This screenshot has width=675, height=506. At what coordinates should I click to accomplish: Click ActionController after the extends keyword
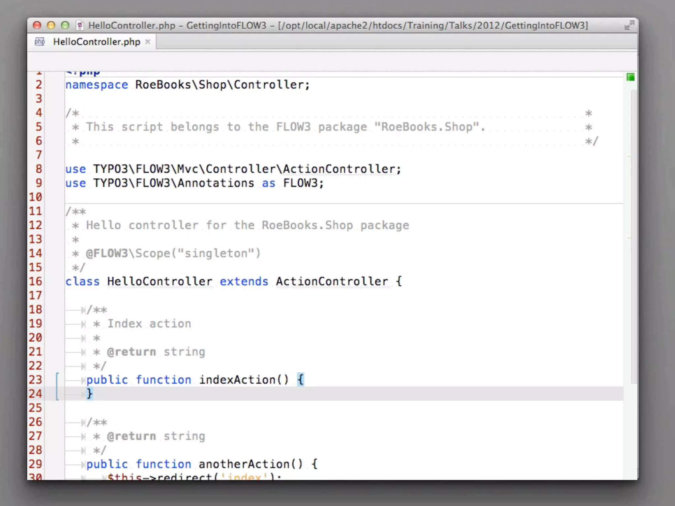pyautogui.click(x=332, y=281)
